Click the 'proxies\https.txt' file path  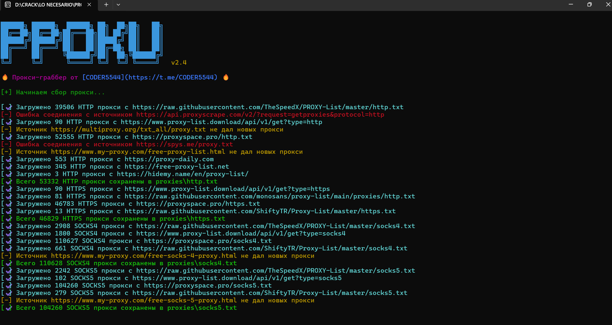[x=192, y=218]
